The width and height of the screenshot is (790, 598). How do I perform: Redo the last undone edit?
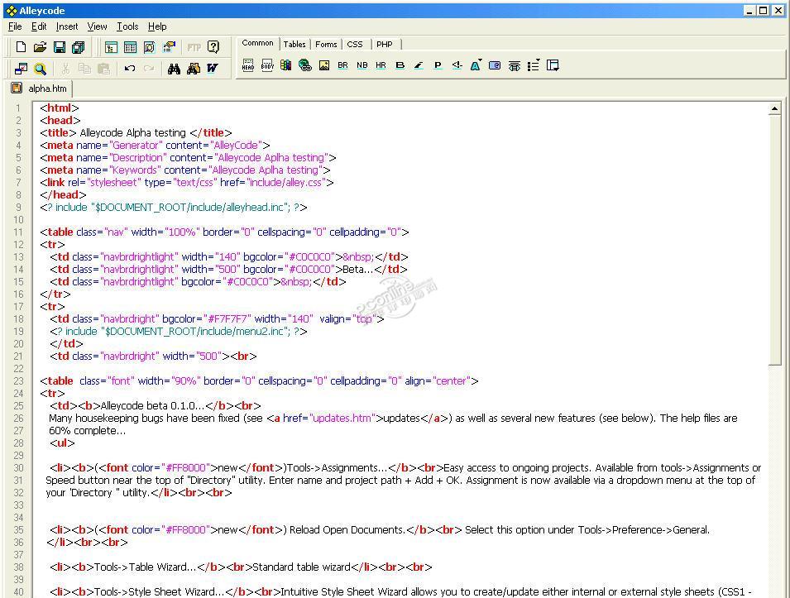pyautogui.click(x=149, y=69)
